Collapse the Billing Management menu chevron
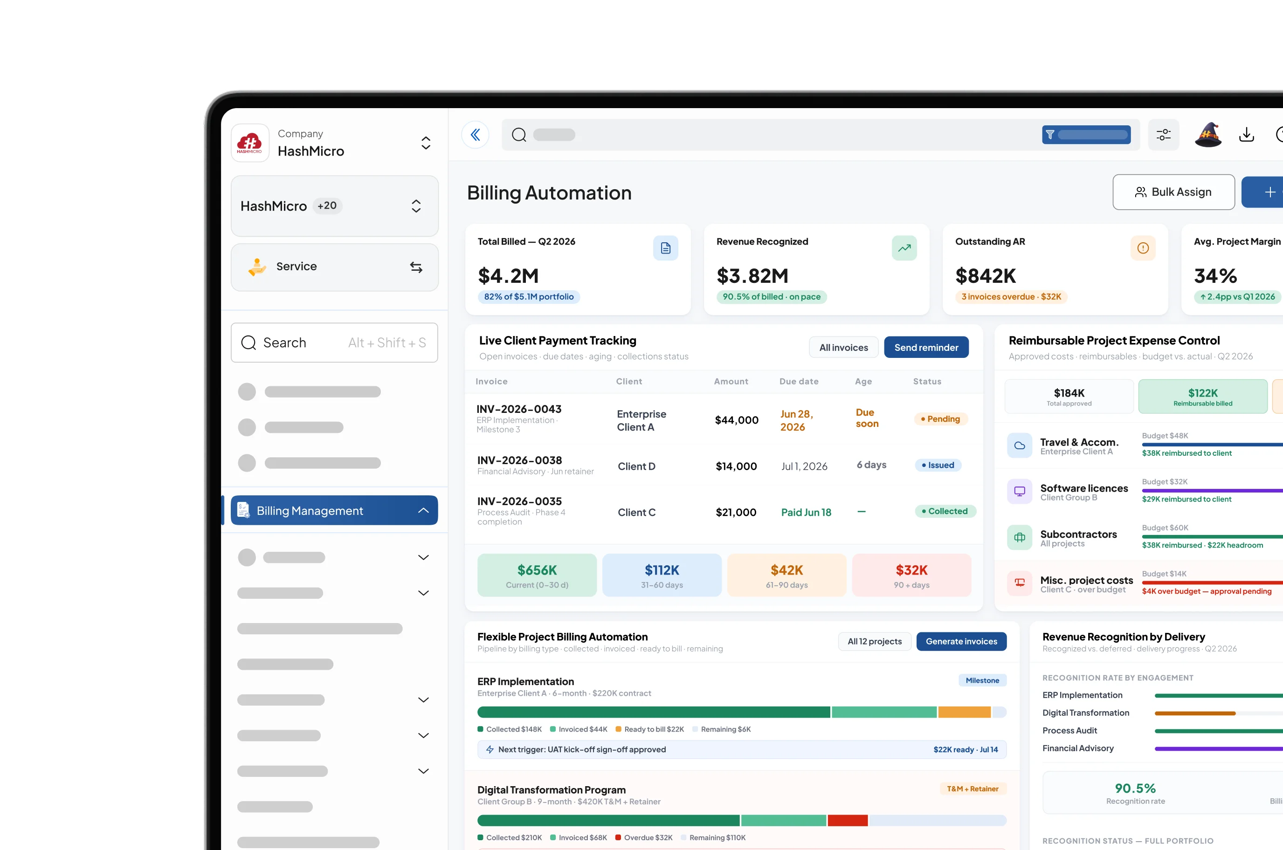Screen dimensions: 1283x850 point(423,510)
